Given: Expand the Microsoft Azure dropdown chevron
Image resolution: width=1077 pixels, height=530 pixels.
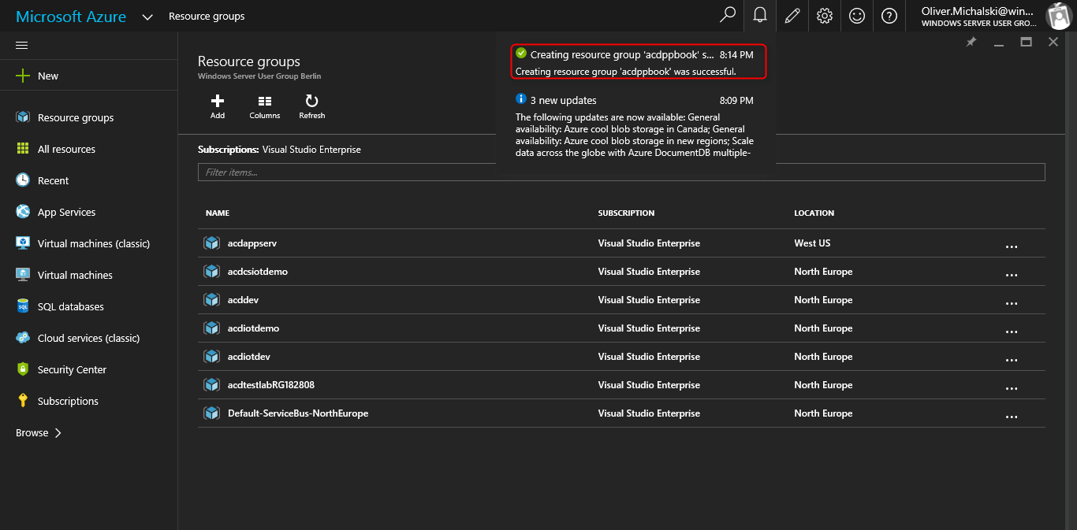Looking at the screenshot, I should click(x=147, y=17).
